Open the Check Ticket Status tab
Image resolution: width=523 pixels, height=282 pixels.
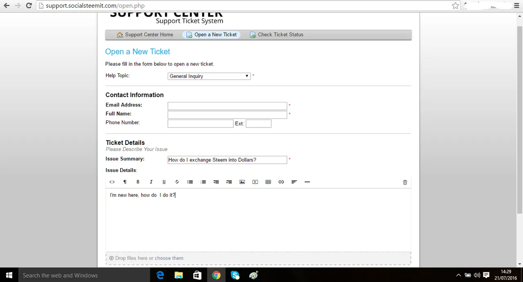[277, 35]
